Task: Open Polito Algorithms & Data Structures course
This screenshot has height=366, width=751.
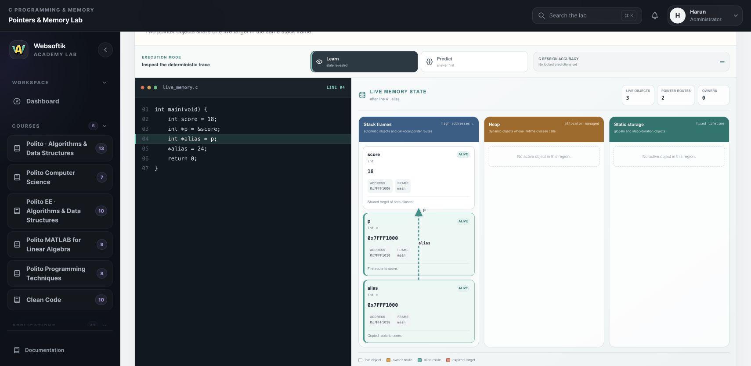Action: [60, 148]
